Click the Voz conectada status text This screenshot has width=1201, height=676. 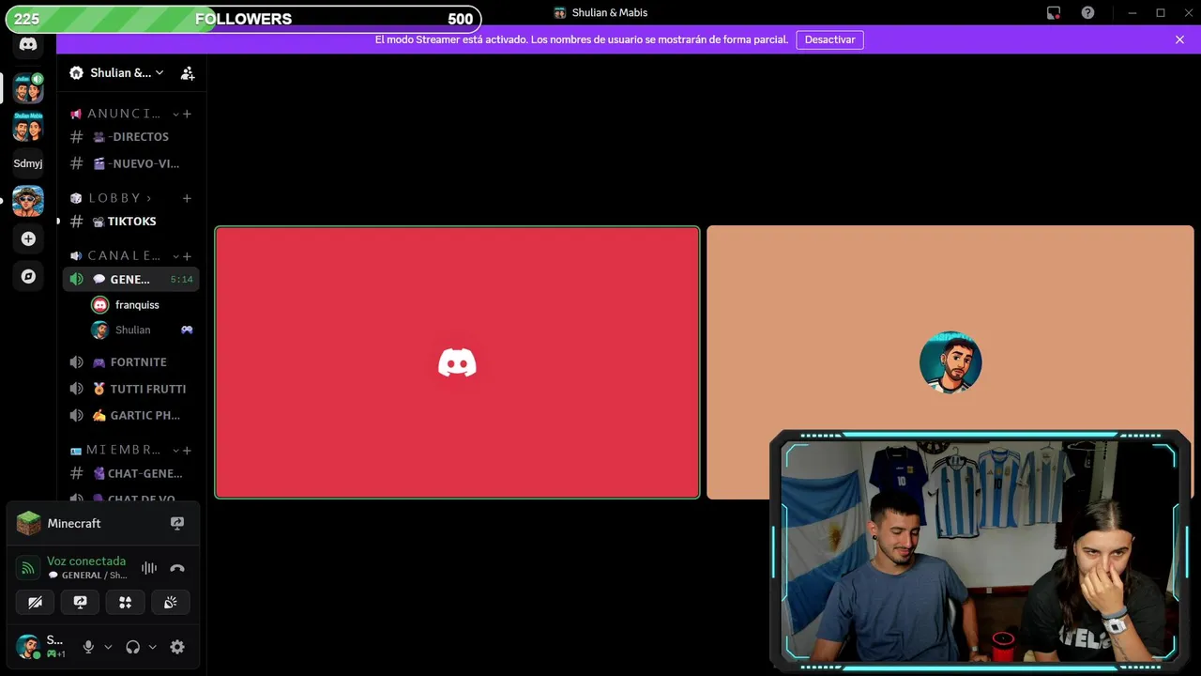pos(86,561)
